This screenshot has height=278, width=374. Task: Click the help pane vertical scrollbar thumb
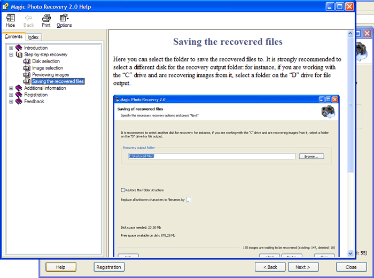[350, 105]
